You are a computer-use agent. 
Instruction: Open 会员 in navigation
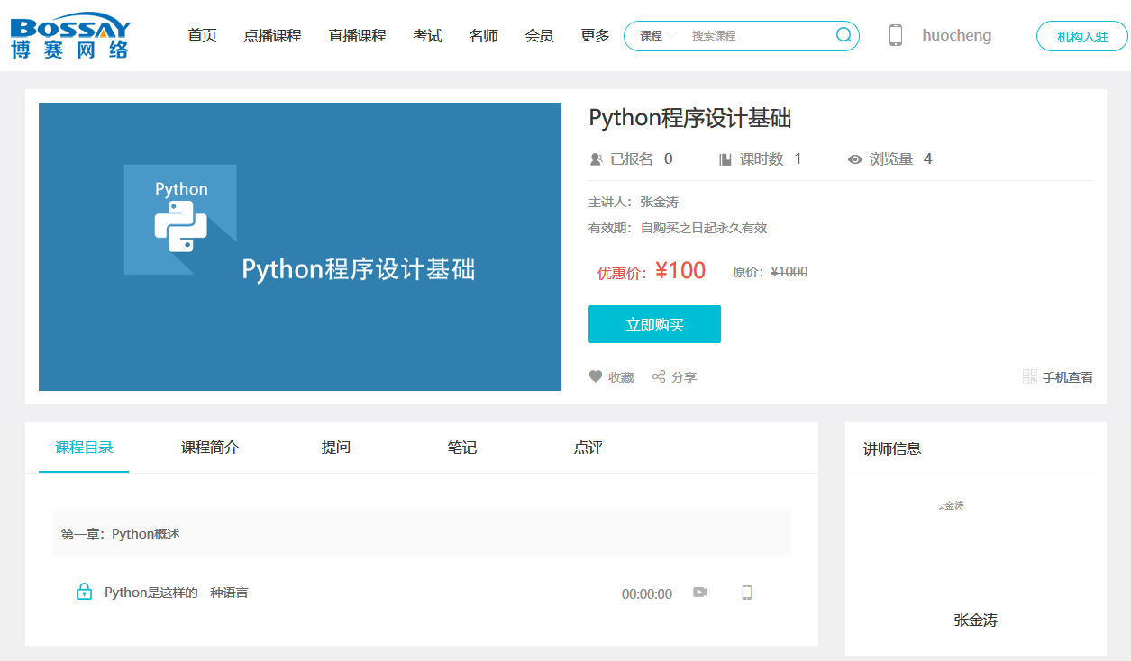coord(539,35)
